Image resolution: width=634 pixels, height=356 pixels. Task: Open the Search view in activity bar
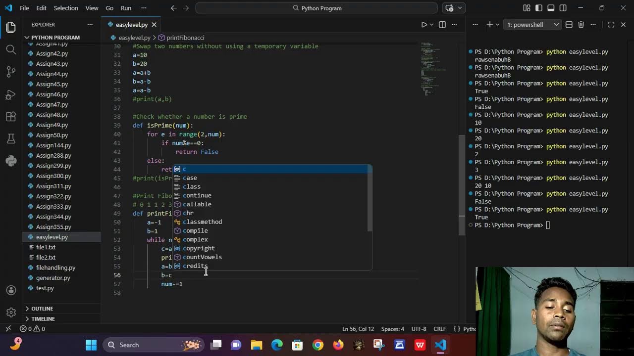pos(11,49)
